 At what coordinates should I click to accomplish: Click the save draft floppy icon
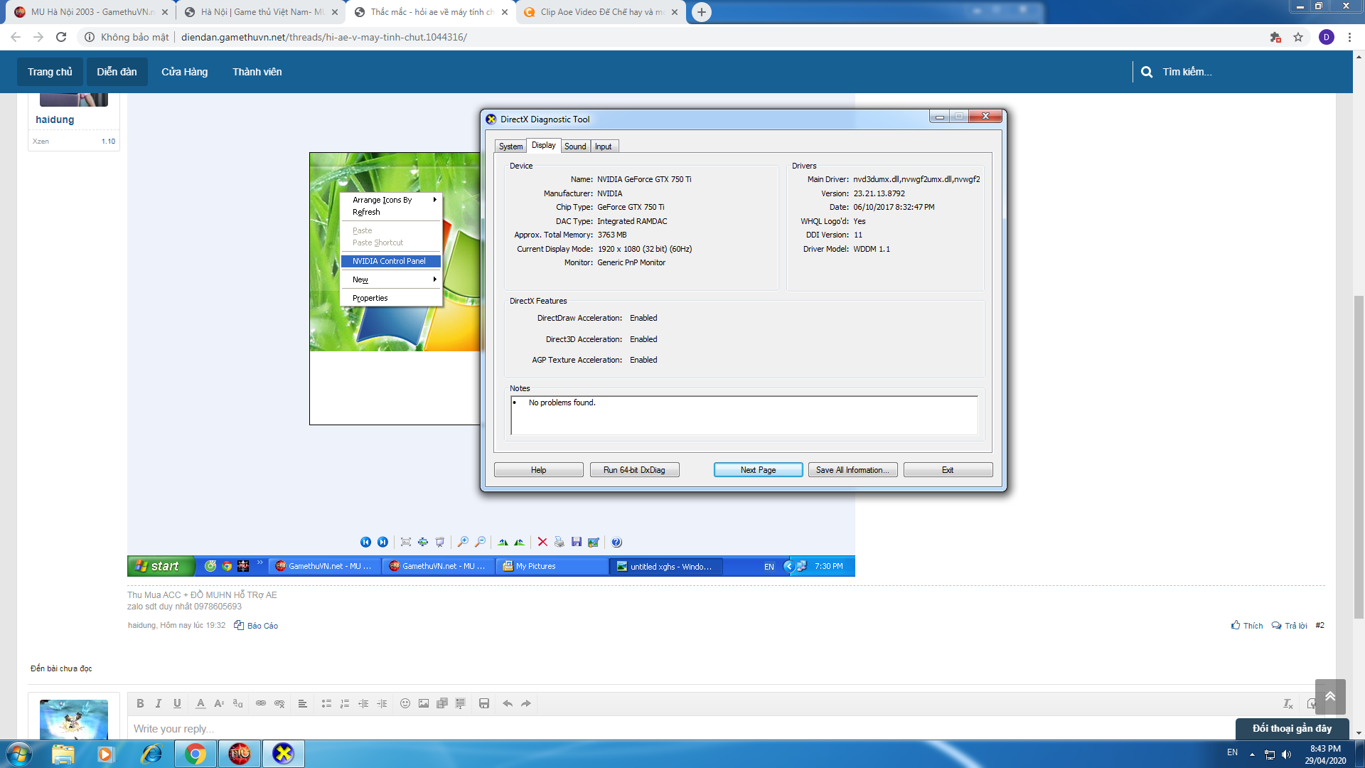coord(484,703)
